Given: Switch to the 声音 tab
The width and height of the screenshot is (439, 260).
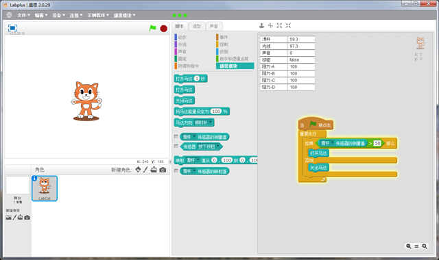Looking at the screenshot, I should [214, 26].
